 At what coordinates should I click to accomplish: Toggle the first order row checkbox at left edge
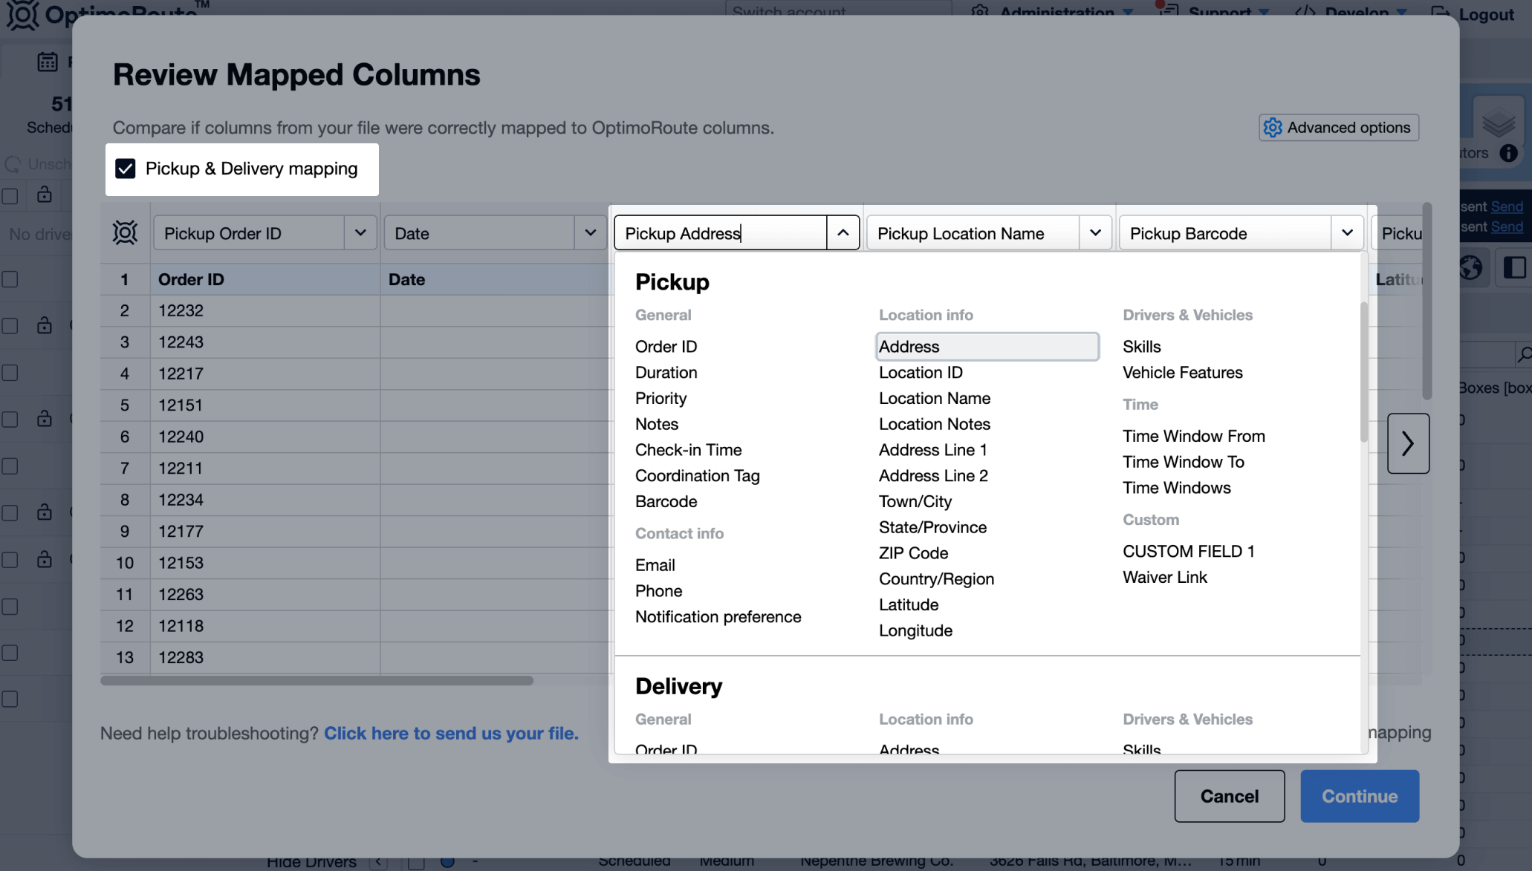pos(10,279)
